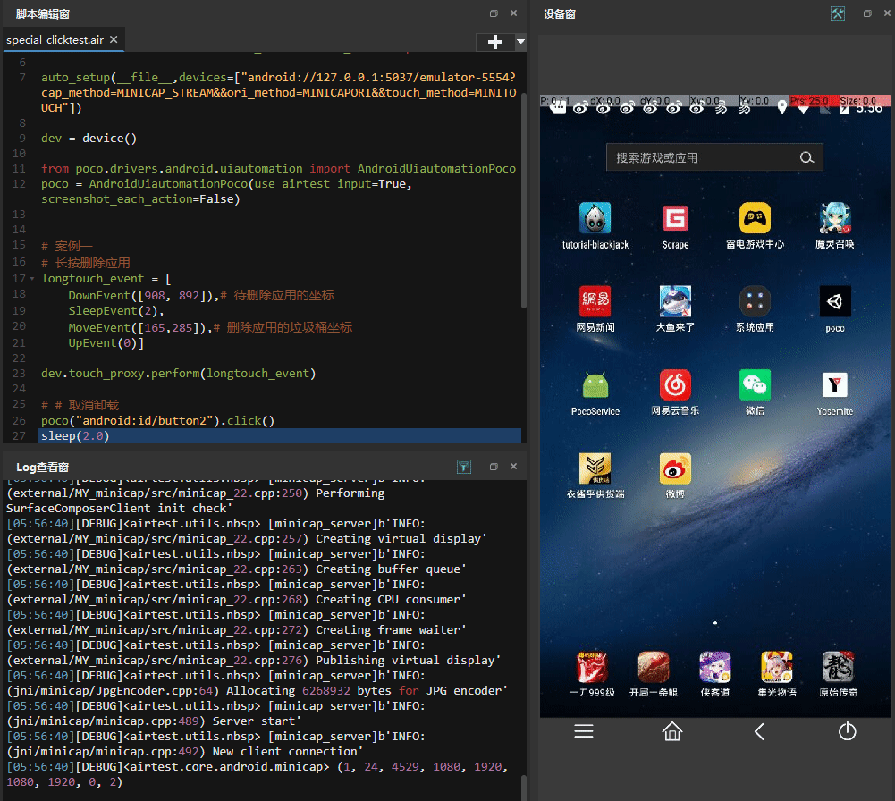Screen dimensions: 895x801
Task: Launch the 大鱼来了 app icon
Action: coord(675,301)
